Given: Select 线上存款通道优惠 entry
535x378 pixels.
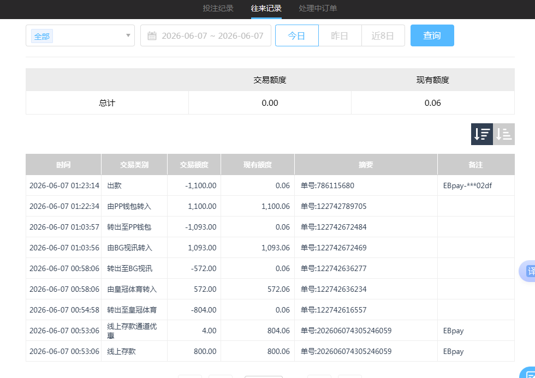Looking at the screenshot, I should [132, 331].
